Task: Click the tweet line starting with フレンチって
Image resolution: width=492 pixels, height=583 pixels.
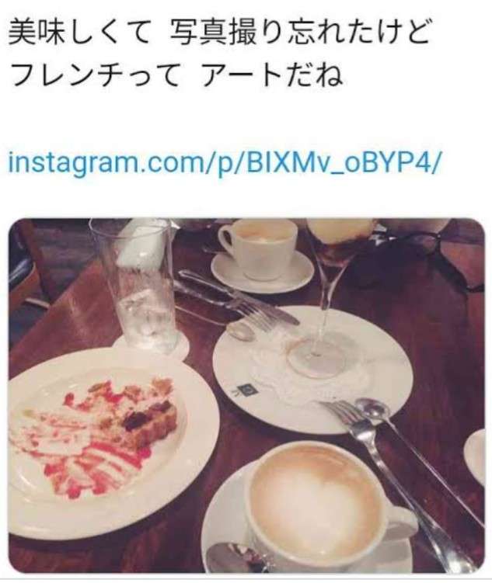Action: pos(176,75)
